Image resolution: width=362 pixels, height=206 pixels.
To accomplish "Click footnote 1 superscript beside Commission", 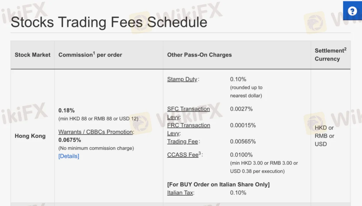I will [94, 53].
